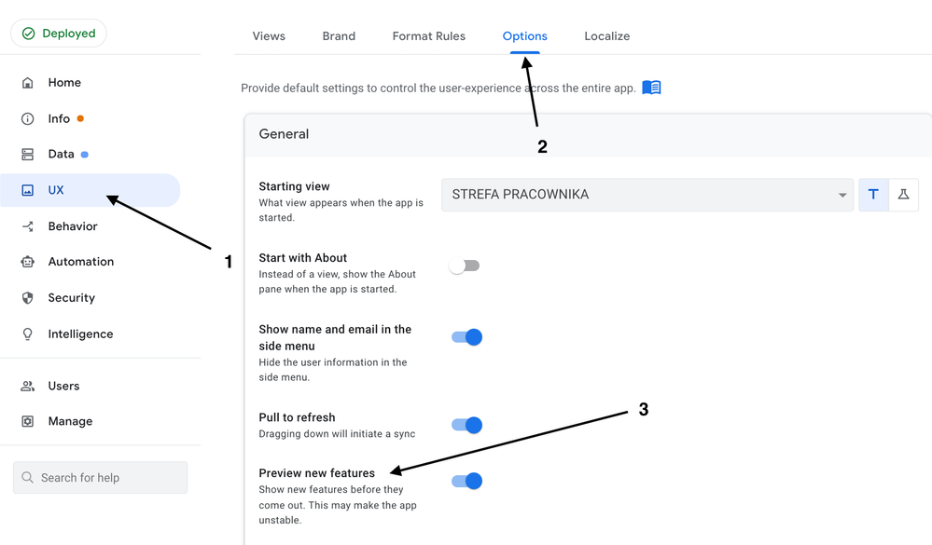932x545 pixels.
Task: Click the Deployed status button
Action: [58, 34]
